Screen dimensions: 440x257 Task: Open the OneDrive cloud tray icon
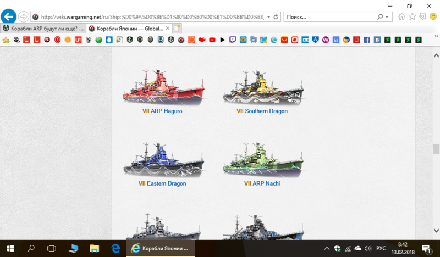358,248
